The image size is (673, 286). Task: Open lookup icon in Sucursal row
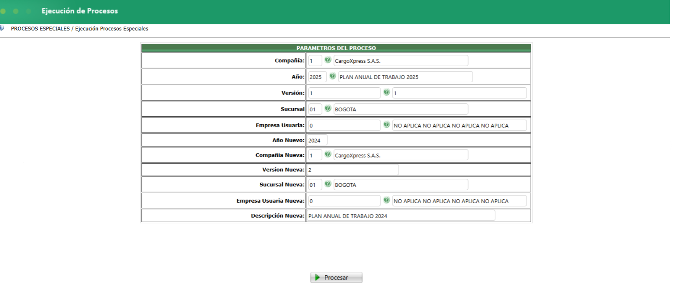pyautogui.click(x=328, y=108)
